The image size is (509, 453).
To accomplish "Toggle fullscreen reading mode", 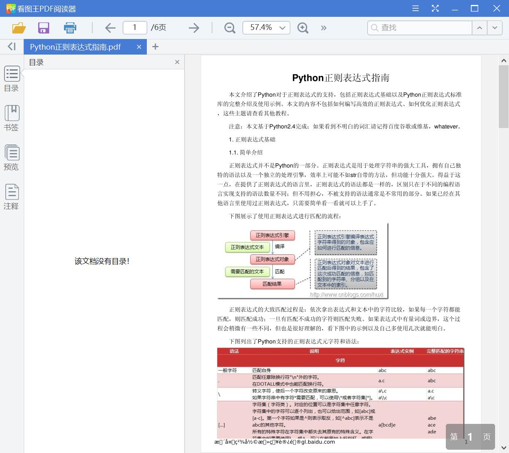I will 435,8.
